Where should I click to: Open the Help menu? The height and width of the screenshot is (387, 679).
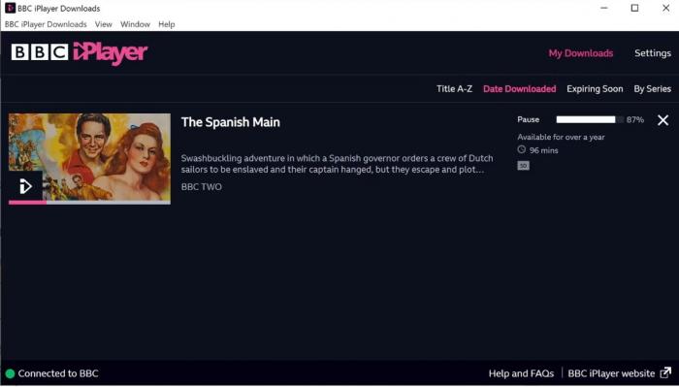pos(166,24)
